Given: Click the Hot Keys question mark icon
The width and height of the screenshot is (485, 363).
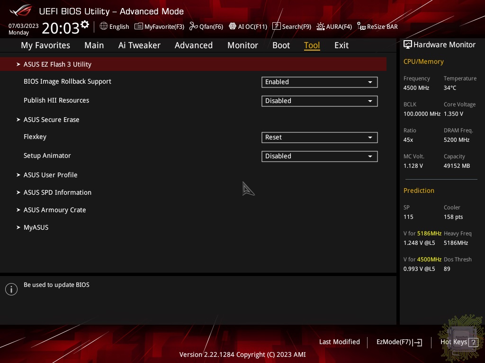Looking at the screenshot, I should 473,342.
